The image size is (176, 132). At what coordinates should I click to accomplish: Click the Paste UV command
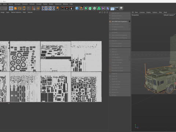pyautogui.click(x=120, y=76)
